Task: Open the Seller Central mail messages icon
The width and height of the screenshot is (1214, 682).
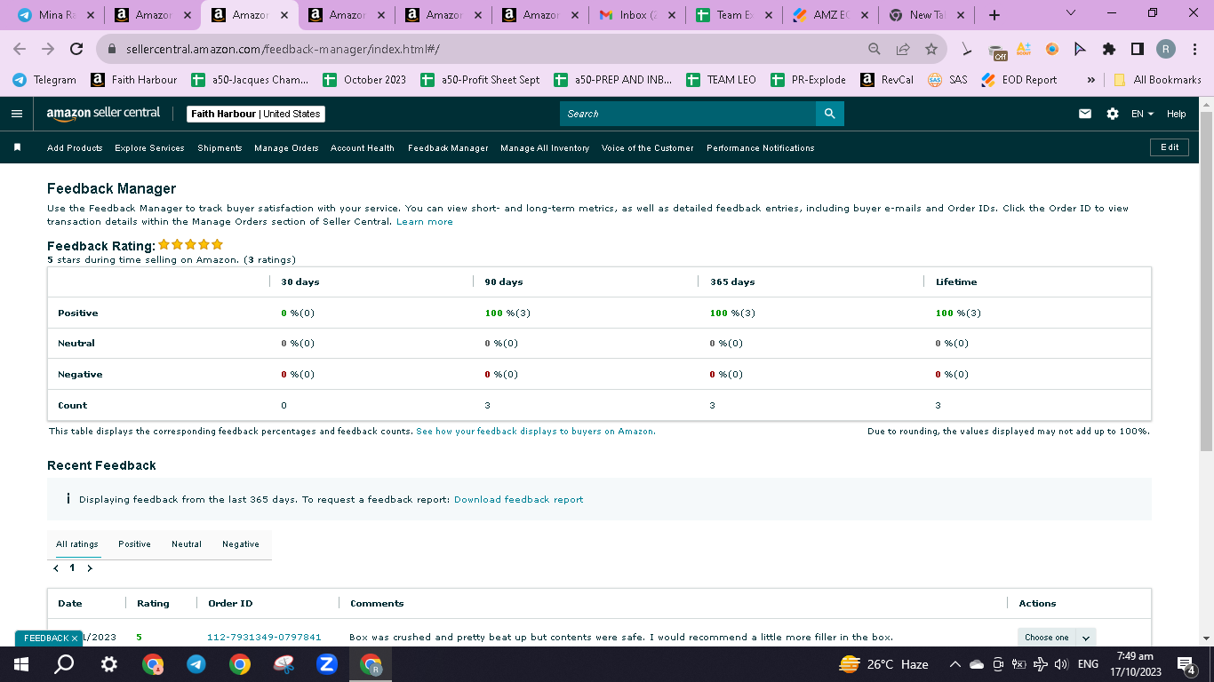Action: pos(1084,114)
